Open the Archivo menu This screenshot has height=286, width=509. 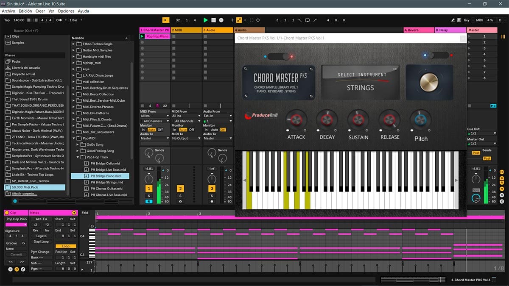8,11
